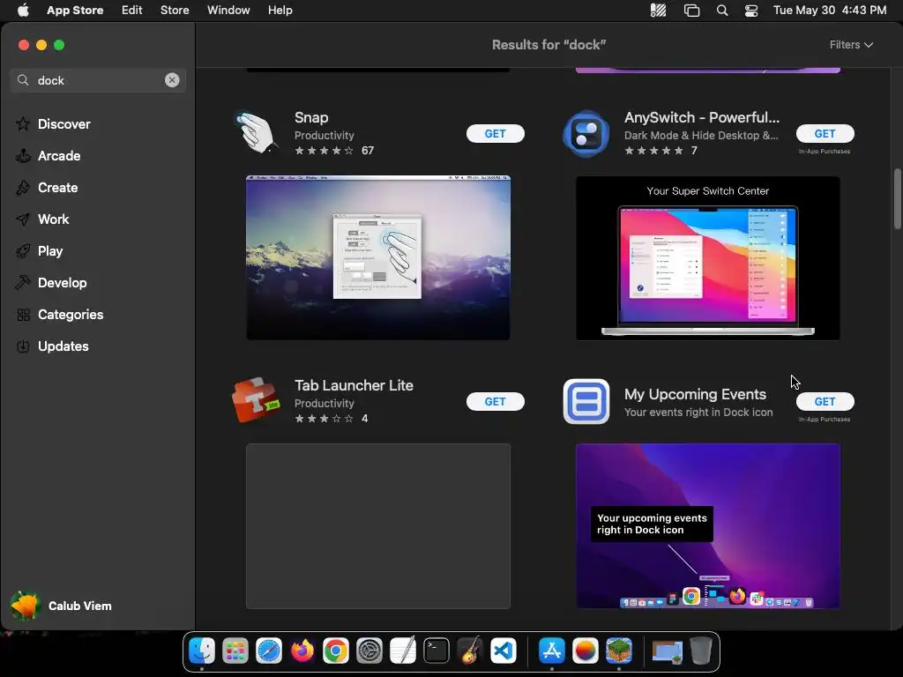The image size is (903, 677).
Task: Launch Safari from the Dock
Action: click(x=269, y=651)
